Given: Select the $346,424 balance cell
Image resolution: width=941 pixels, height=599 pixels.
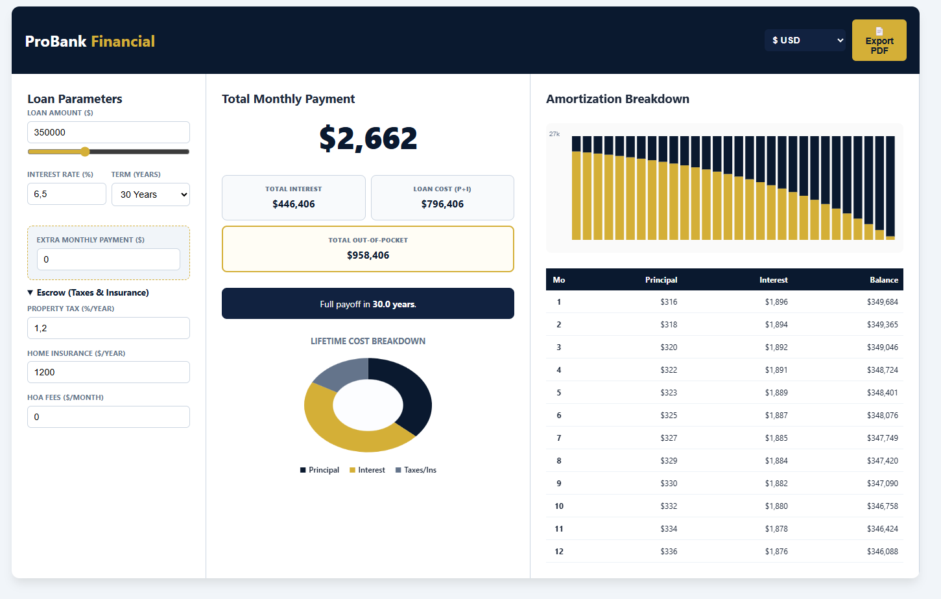Looking at the screenshot, I should pos(883,529).
